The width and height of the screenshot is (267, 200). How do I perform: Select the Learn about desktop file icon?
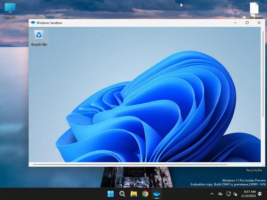coord(254,10)
